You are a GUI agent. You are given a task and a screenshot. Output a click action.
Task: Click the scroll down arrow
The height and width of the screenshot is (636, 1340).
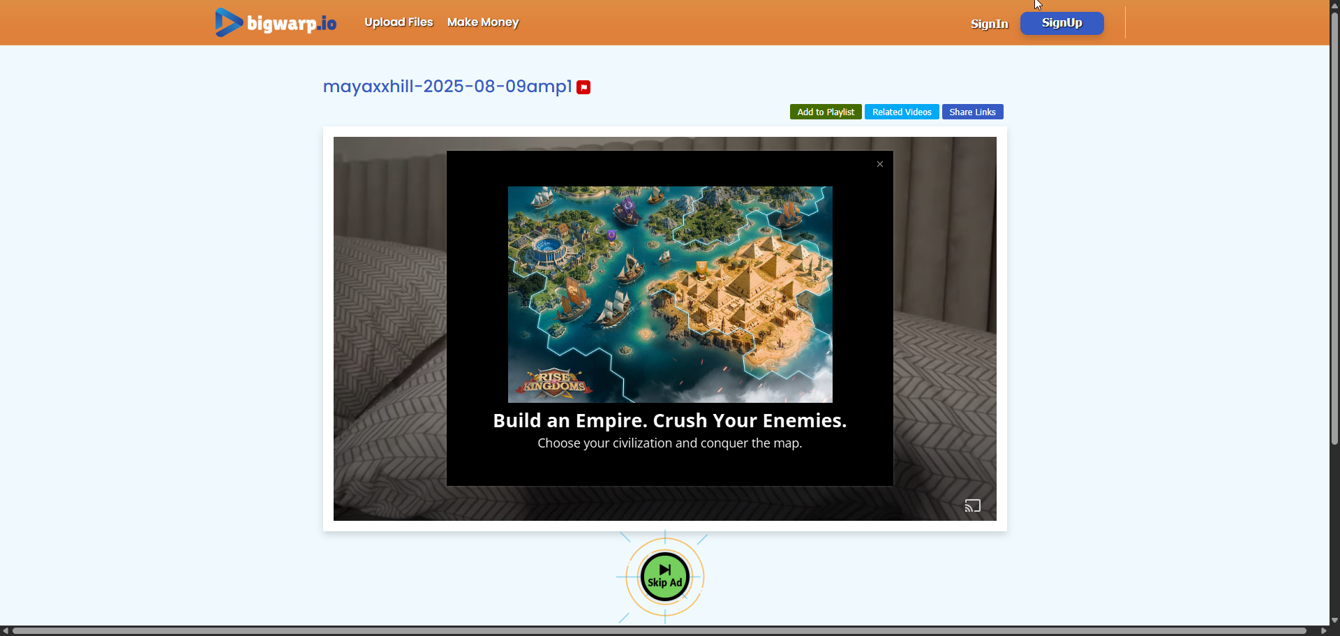pyautogui.click(x=1334, y=620)
